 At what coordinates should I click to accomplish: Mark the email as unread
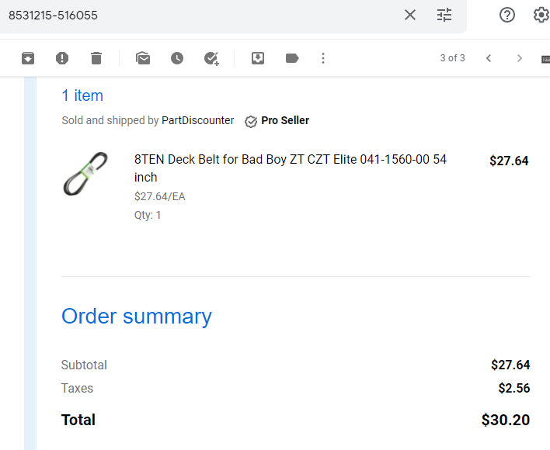pyautogui.click(x=143, y=58)
